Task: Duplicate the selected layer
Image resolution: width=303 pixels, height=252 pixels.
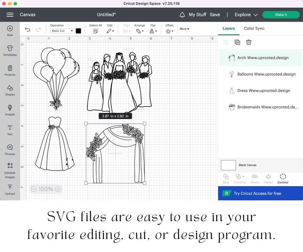Action: pyautogui.click(x=237, y=42)
